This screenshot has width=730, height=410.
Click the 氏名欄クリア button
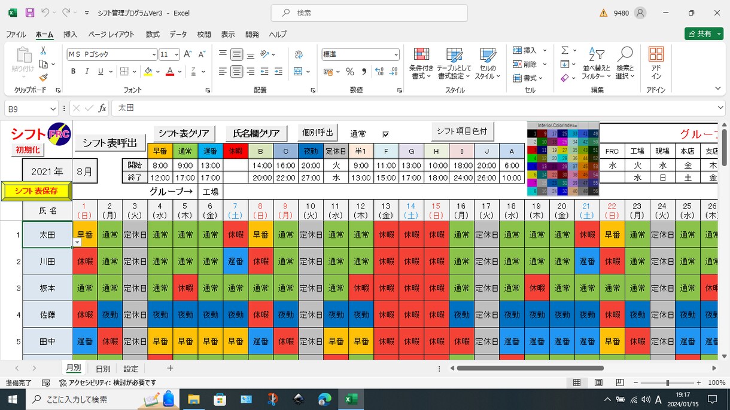pos(257,133)
